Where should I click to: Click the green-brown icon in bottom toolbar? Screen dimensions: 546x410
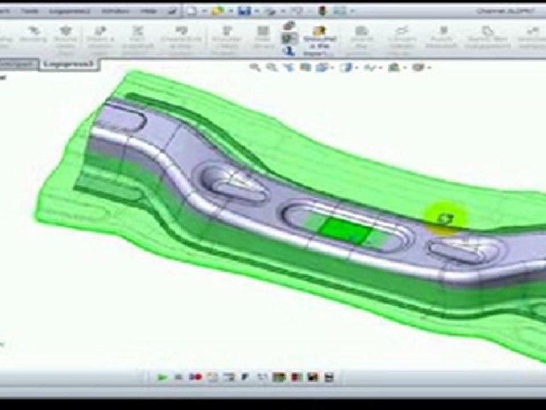[278, 377]
